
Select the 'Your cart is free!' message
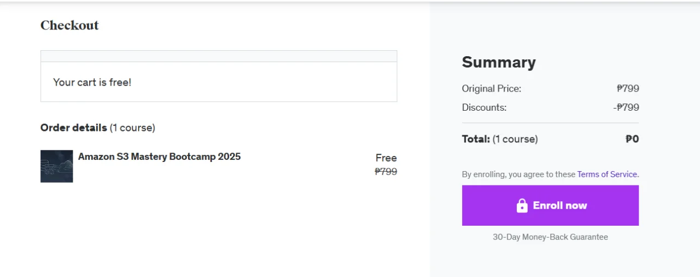[92, 82]
